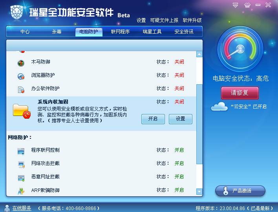The height and width of the screenshot is (212, 278).
Task: Click the 浏览器防护 globe icon
Action: pos(21,76)
